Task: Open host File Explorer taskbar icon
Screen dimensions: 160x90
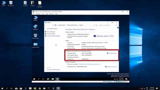Action: point(44,88)
